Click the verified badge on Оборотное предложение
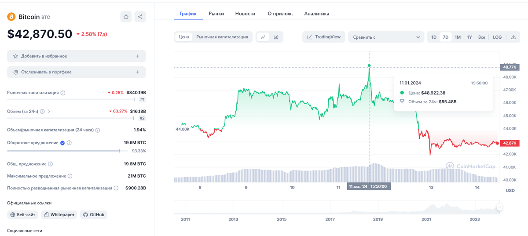The width and height of the screenshot is (528, 236). (x=62, y=143)
